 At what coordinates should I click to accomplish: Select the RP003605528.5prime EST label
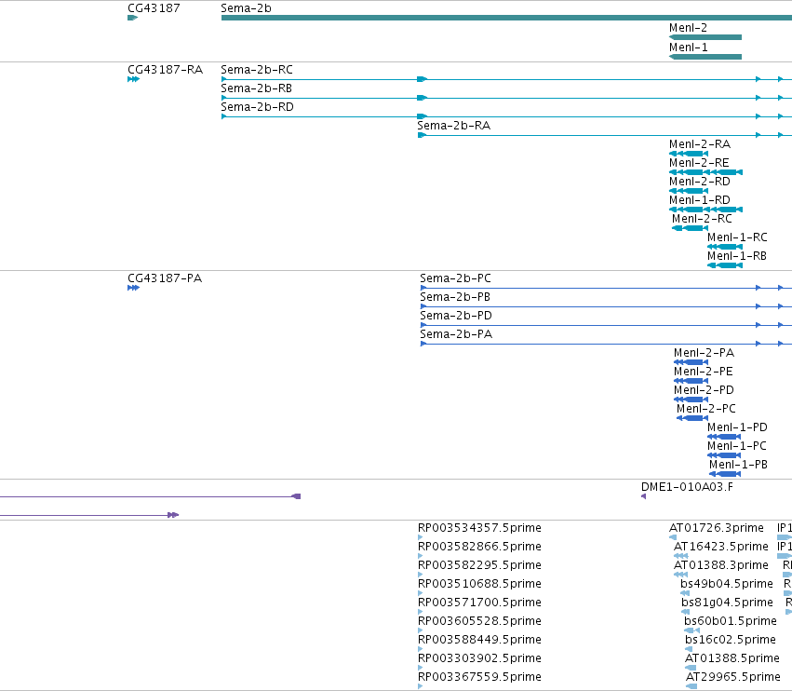click(x=479, y=621)
